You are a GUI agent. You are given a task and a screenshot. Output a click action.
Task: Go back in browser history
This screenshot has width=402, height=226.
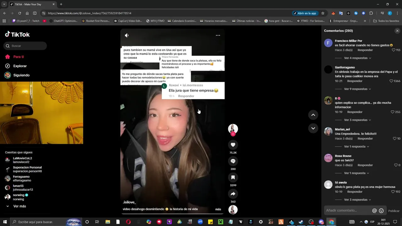click(4, 13)
